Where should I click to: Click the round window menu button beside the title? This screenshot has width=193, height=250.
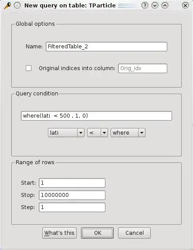click(x=17, y=6)
